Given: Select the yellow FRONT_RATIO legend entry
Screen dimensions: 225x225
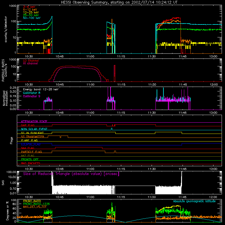Looking at the screenshot, I should (x=32, y=201).
